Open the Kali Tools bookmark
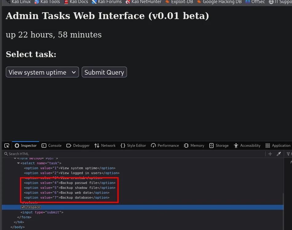This screenshot has height=230, width=292. point(47,2)
